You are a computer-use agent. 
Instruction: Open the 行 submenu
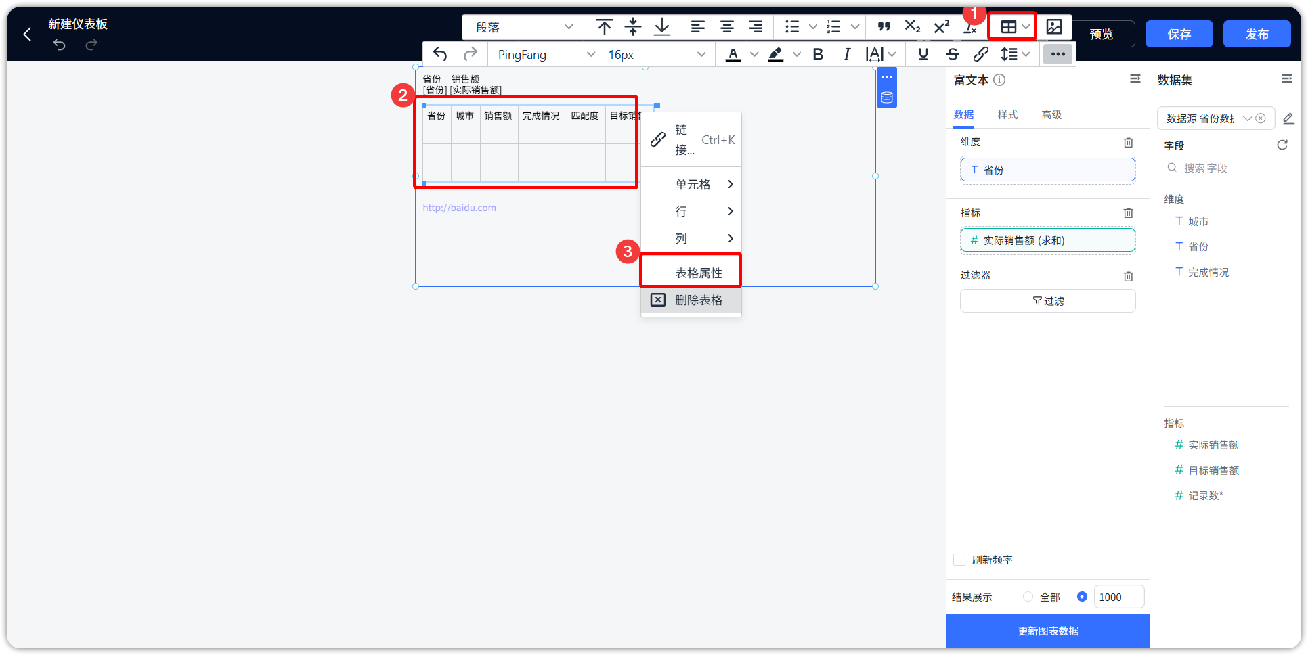point(691,211)
